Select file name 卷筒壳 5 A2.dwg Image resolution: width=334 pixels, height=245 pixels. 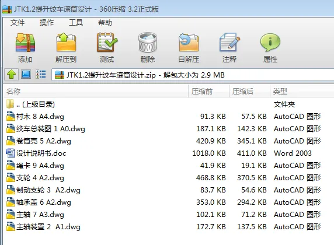pyautogui.click(x=44, y=141)
